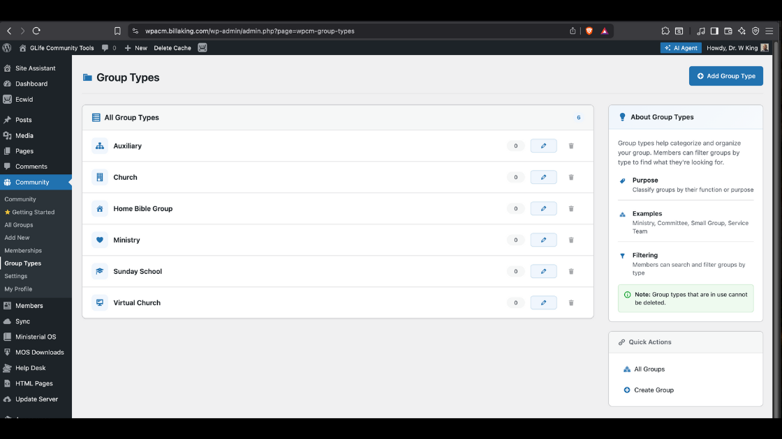This screenshot has width=782, height=439.
Task: Click the browser bookmark icon
Action: pos(117,31)
